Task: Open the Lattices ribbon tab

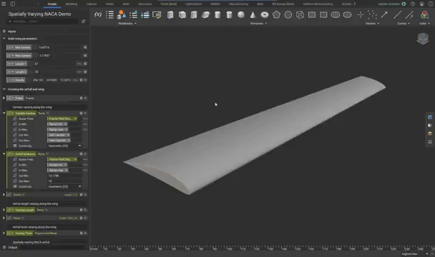Action: tap(92, 4)
